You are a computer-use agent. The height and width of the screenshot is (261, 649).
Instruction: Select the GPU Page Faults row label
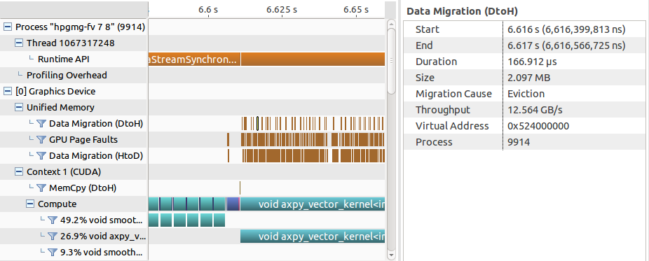[83, 139]
